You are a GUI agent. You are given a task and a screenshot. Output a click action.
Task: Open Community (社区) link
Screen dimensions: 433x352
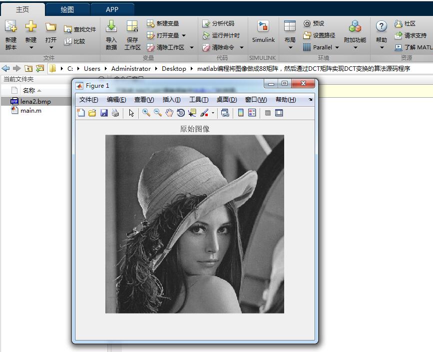tap(405, 23)
